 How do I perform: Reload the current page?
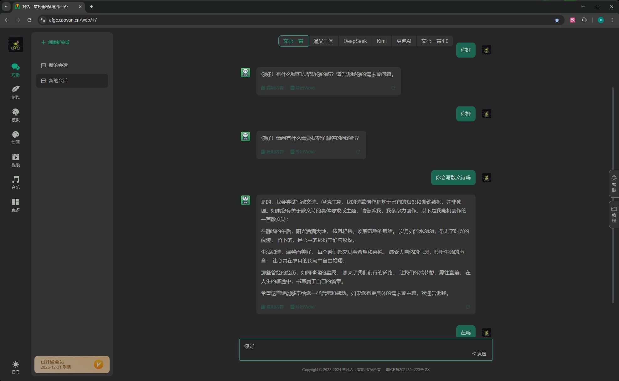pyautogui.click(x=29, y=20)
